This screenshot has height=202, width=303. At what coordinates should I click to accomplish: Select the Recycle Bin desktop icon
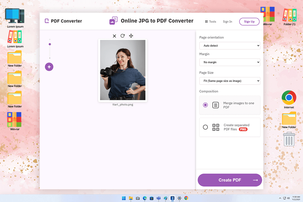pos(289,139)
